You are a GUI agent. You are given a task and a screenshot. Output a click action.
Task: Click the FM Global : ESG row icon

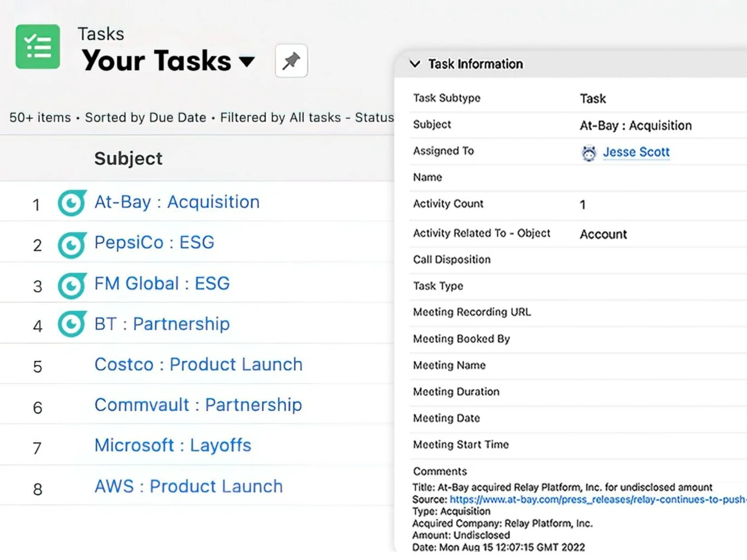72,285
